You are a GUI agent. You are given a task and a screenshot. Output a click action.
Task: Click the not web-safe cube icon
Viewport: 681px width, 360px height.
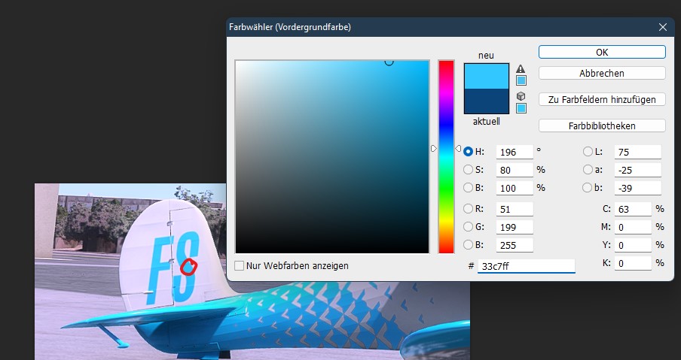521,96
